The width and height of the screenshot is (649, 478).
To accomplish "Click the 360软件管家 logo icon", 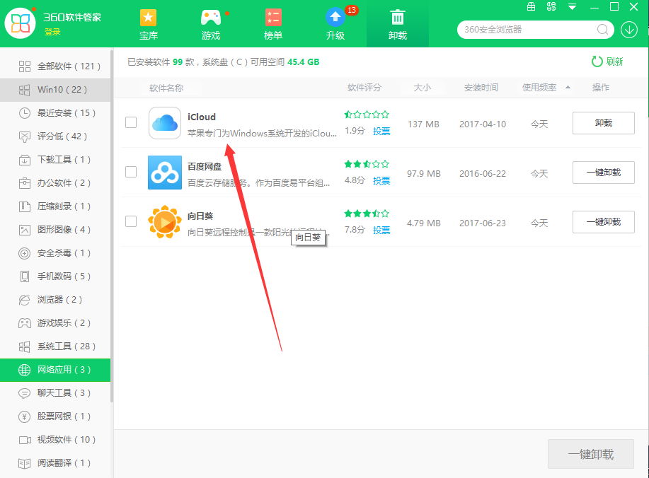I will pos(19,23).
